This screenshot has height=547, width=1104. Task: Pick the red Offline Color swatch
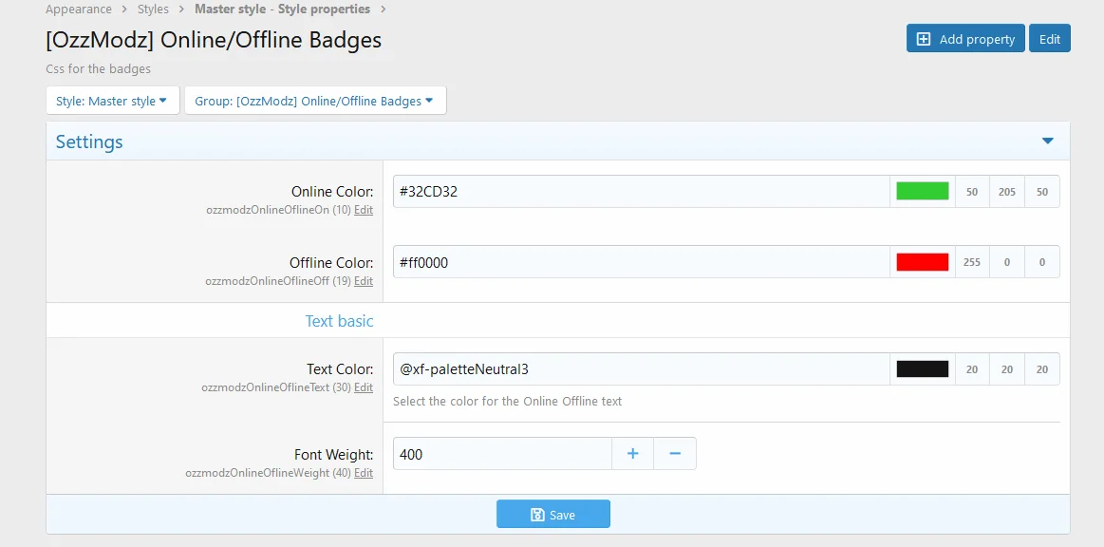(922, 262)
